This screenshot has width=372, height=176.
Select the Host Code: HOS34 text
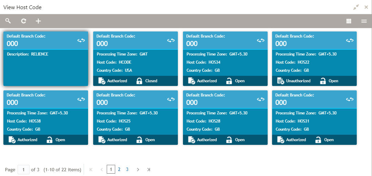(x=203, y=62)
